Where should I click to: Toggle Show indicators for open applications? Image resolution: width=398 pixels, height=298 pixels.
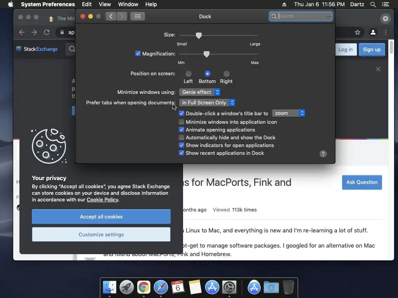(x=181, y=145)
